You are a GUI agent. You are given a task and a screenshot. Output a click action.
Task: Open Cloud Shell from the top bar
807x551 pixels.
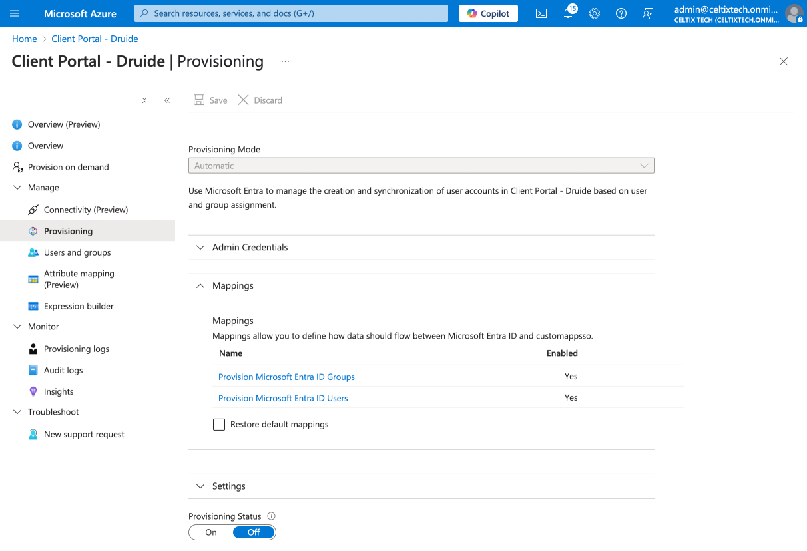click(541, 13)
